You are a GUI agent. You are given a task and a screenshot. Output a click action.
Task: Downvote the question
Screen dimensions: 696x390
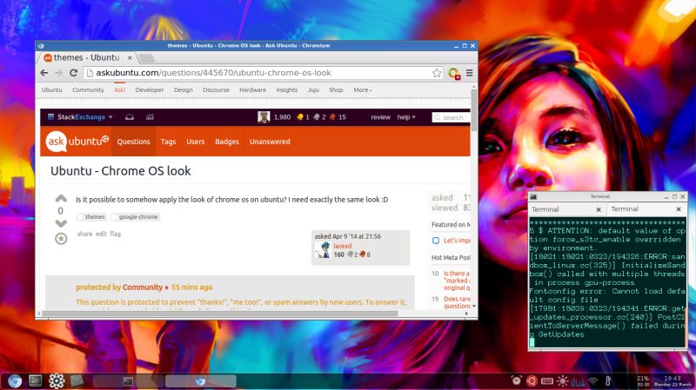coord(61,223)
